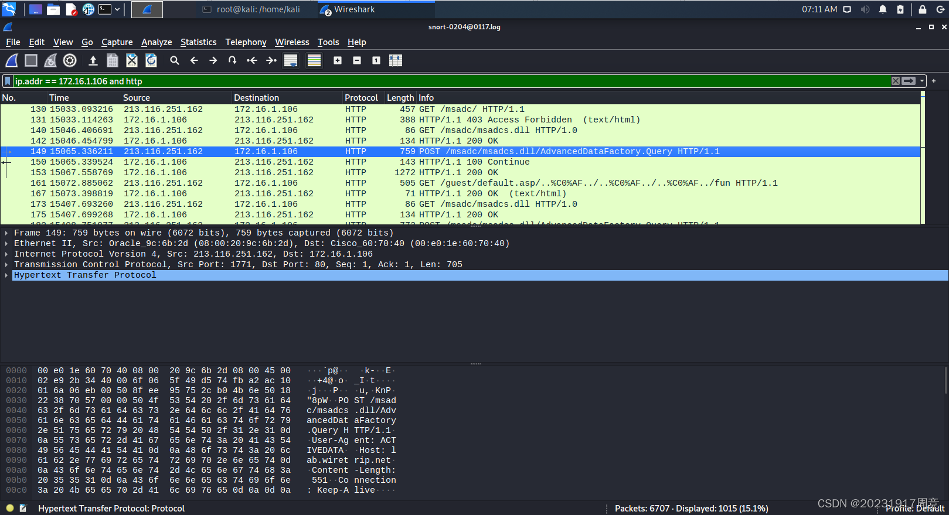Reload this capture file icon
The width and height of the screenshot is (949, 515).
pyautogui.click(x=151, y=60)
